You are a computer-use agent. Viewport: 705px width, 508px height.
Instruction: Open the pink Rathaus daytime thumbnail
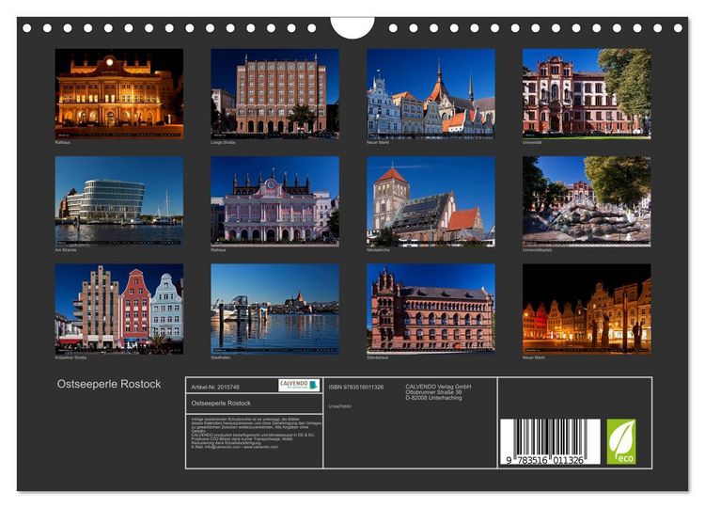[275, 201]
